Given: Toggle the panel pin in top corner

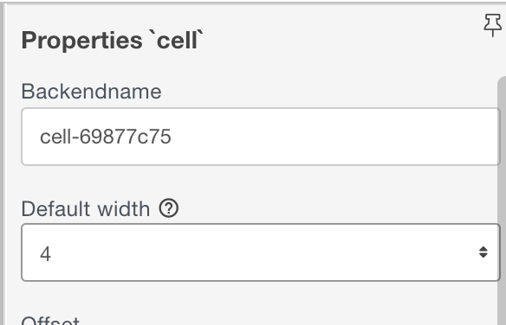Looking at the screenshot, I should point(492,25).
